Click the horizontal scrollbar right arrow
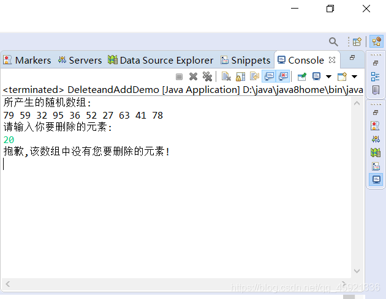Viewport: 386px width, 299px height. pyautogui.click(x=344, y=284)
